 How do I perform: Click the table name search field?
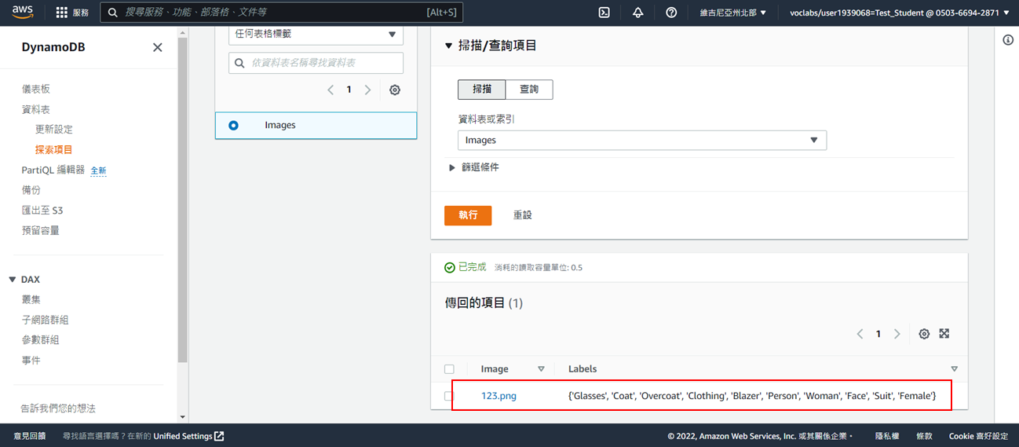pos(316,63)
